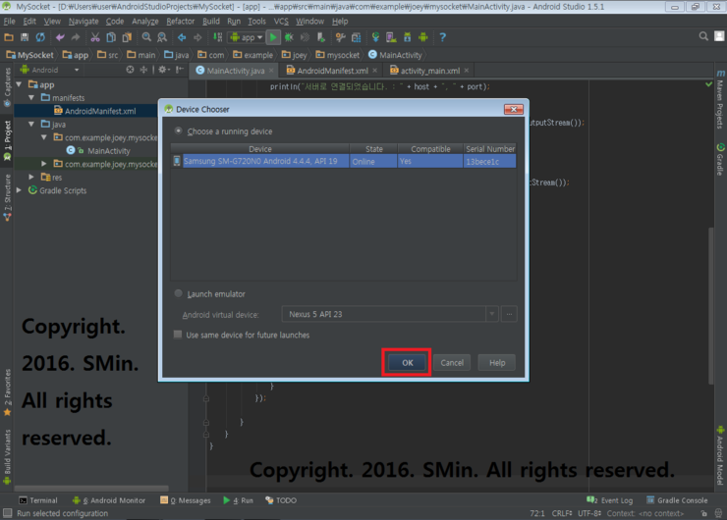
Task: Open the app run configuration dropdown
Action: [x=247, y=37]
